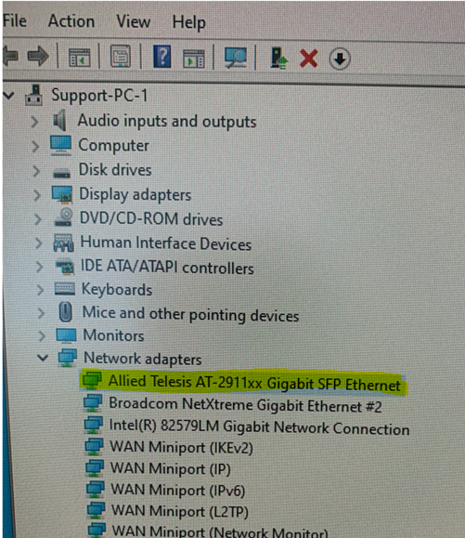465x538 pixels.
Task: Open the View menu
Action: pyautogui.click(x=133, y=22)
